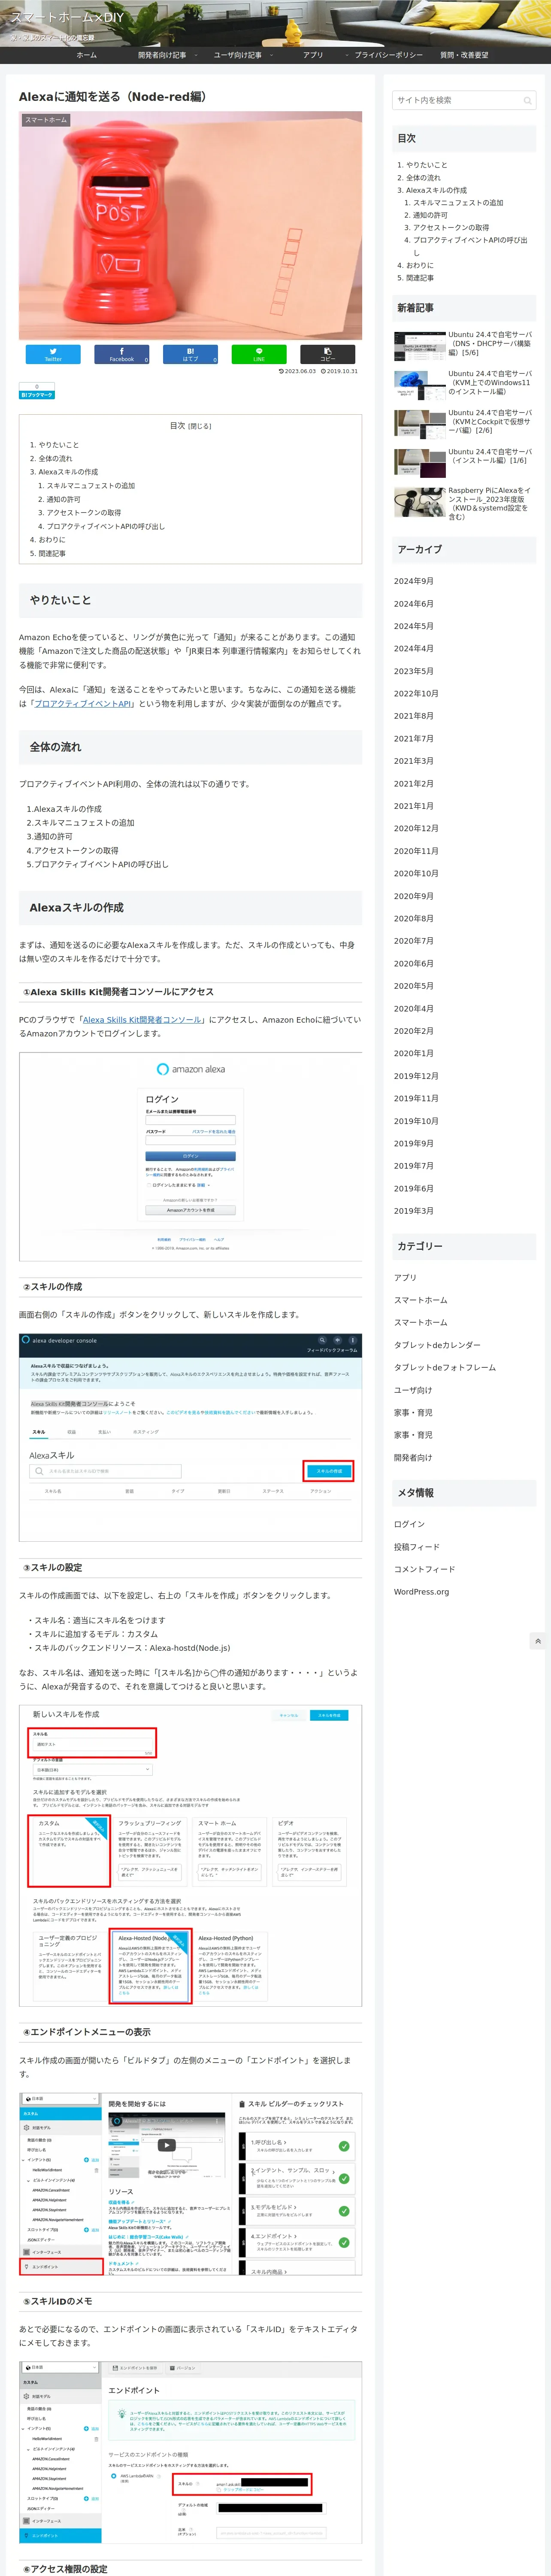Jump to おわりに in the article's contents box
The width and height of the screenshot is (551, 2576).
(x=51, y=540)
